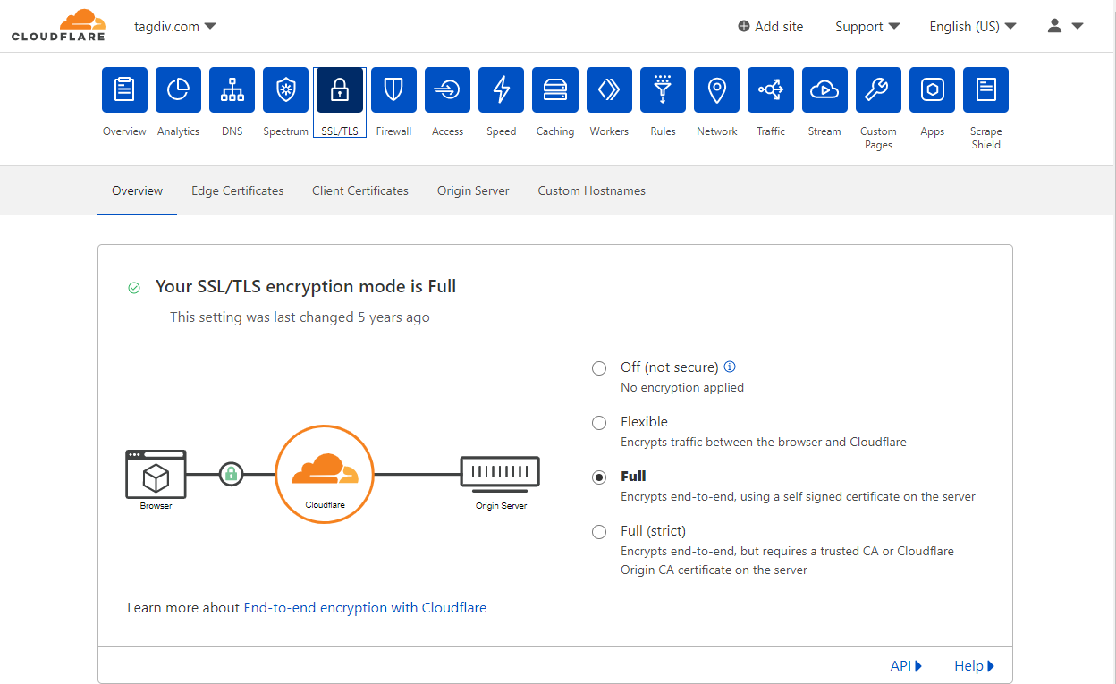
Task: Select the Full encryption radio button
Action: tap(599, 477)
